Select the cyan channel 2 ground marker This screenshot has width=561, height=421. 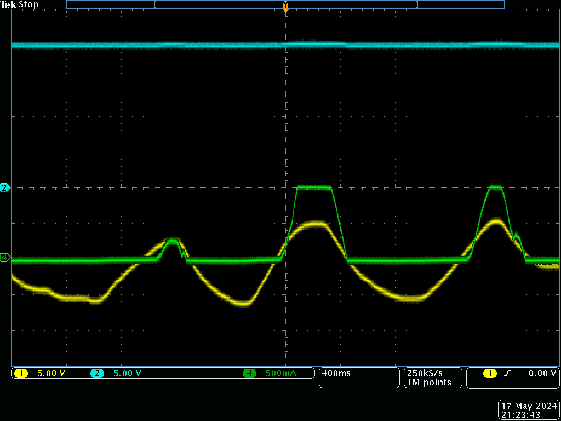[5, 187]
